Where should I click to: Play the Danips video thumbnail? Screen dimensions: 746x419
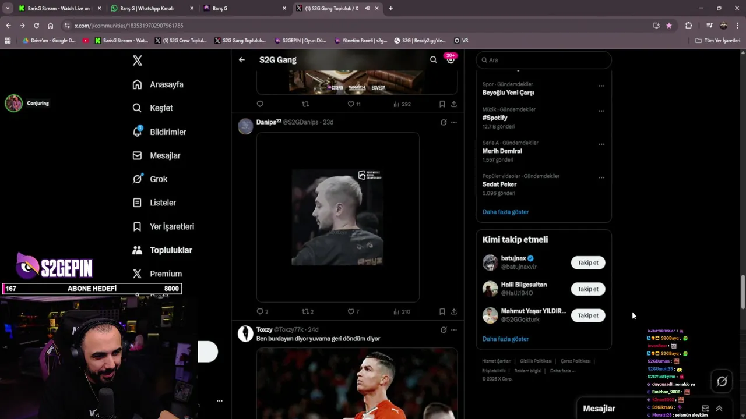point(338,217)
